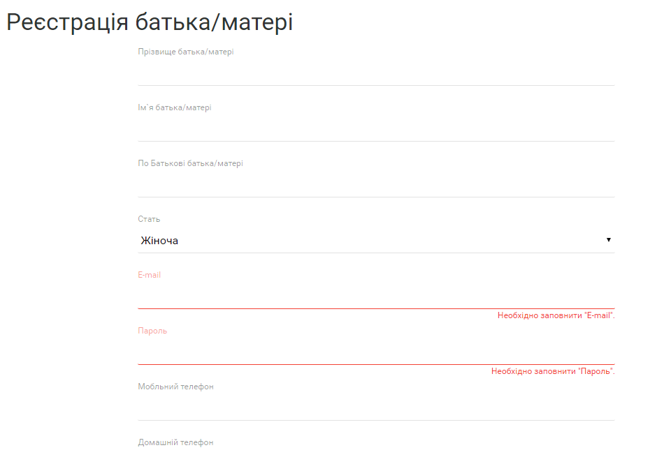This screenshot has height=457, width=650.
Task: Focus the По Батькові батька/матері input
Action: point(376,185)
